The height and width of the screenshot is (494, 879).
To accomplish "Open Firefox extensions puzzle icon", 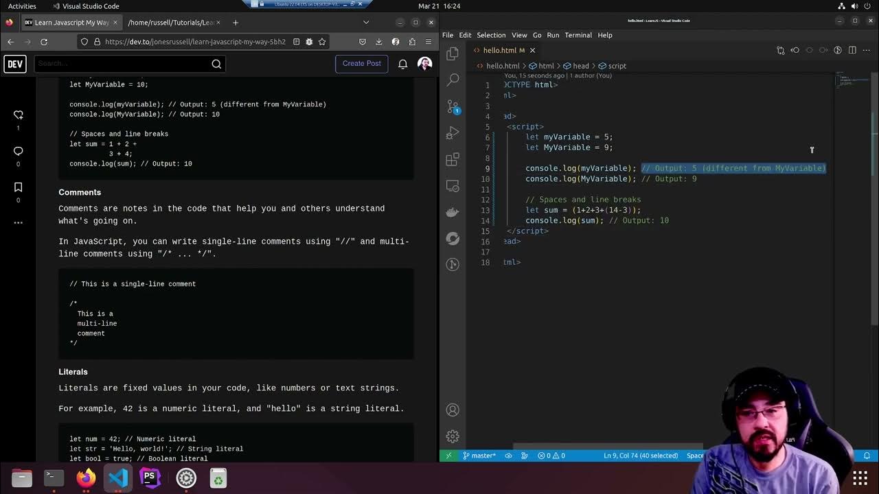I will (x=412, y=42).
